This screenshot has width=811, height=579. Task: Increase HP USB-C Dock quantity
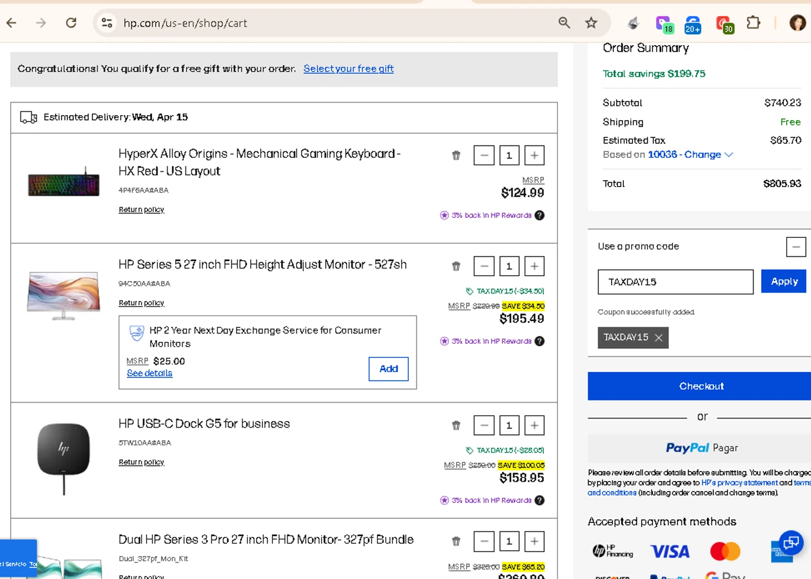coord(534,425)
